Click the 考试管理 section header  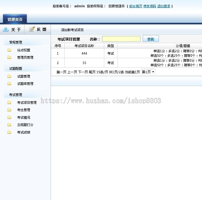click(x=16, y=95)
